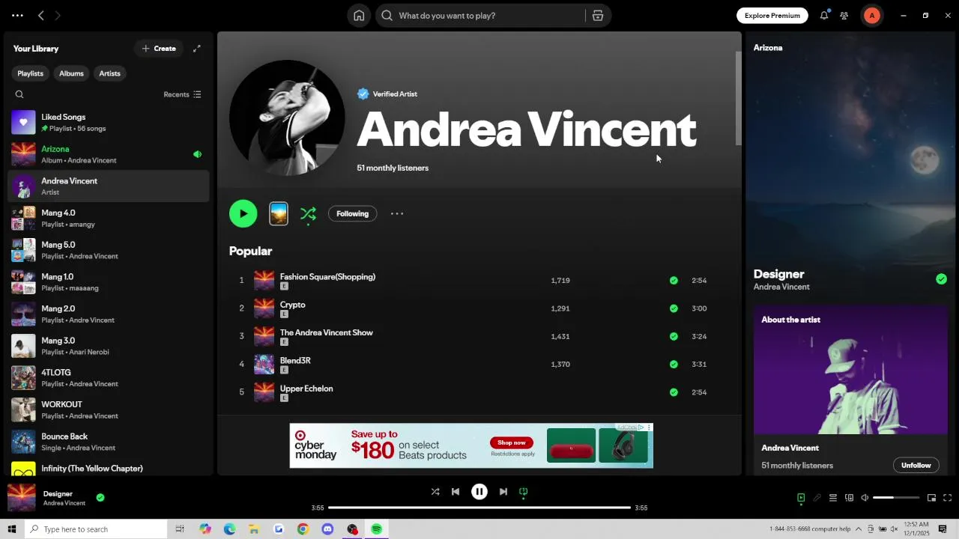The height and width of the screenshot is (539, 959).
Task: Skip to previous track
Action: pyautogui.click(x=456, y=492)
